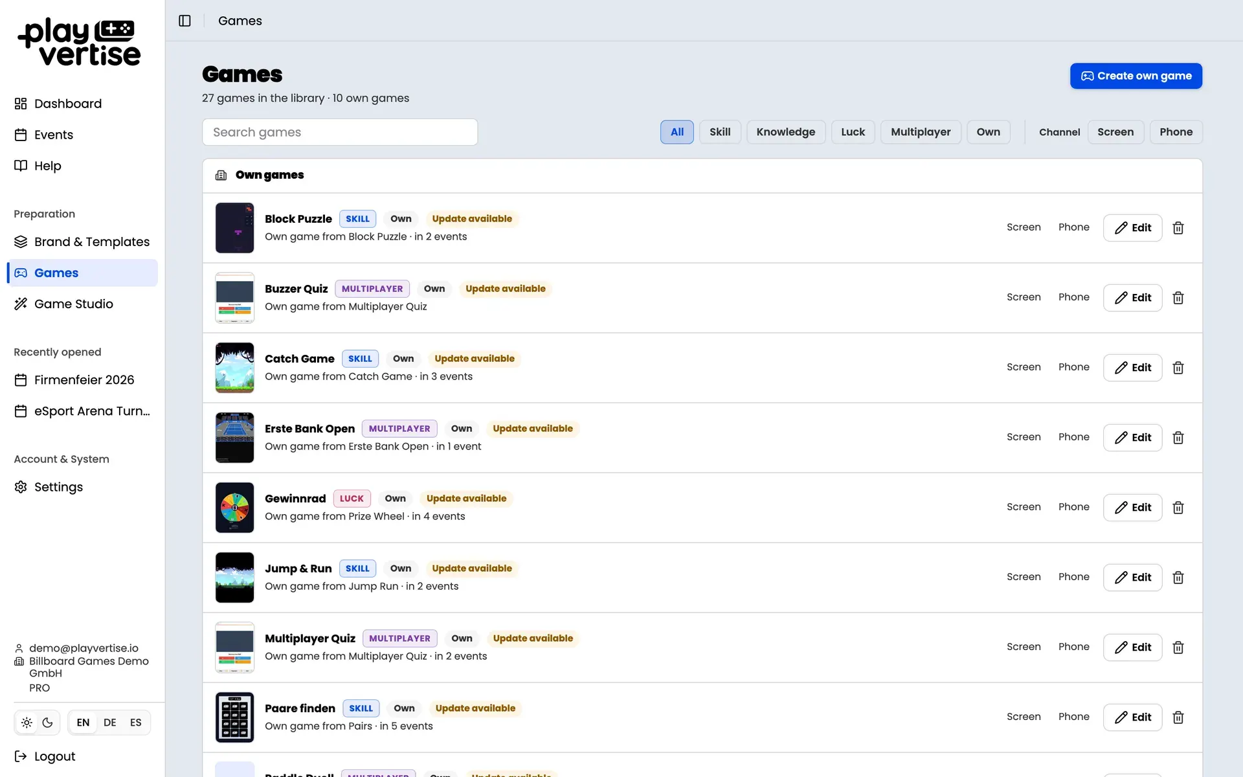The height and width of the screenshot is (777, 1243).
Task: Edit the Paare finden game
Action: (x=1133, y=717)
